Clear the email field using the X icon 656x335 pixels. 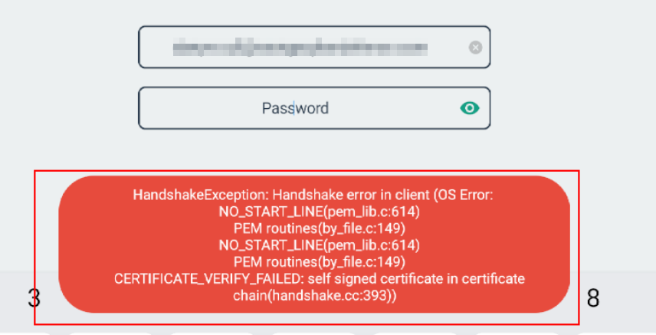point(475,48)
